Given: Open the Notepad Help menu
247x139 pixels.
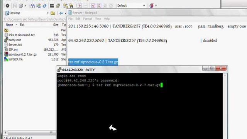Looking at the screenshot, I should pyautogui.click(x=107, y=19).
